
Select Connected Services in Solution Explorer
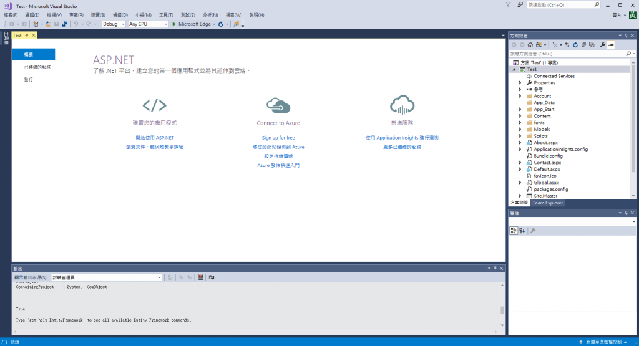point(554,76)
